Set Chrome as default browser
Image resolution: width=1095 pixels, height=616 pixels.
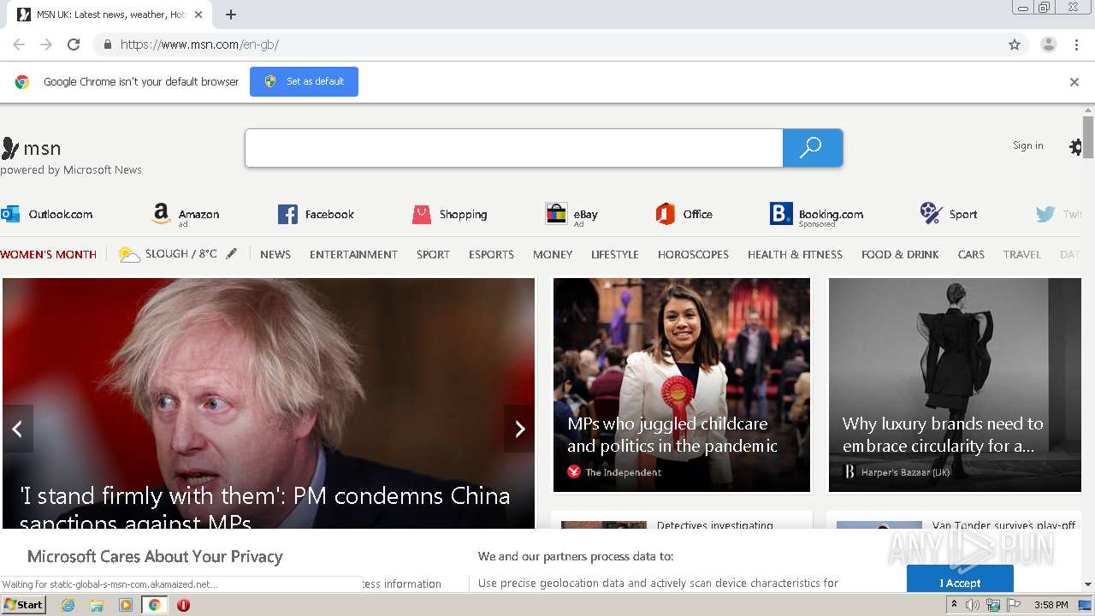pyautogui.click(x=304, y=81)
